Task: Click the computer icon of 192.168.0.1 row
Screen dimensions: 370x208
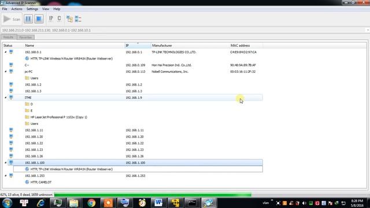Action: tap(11, 52)
